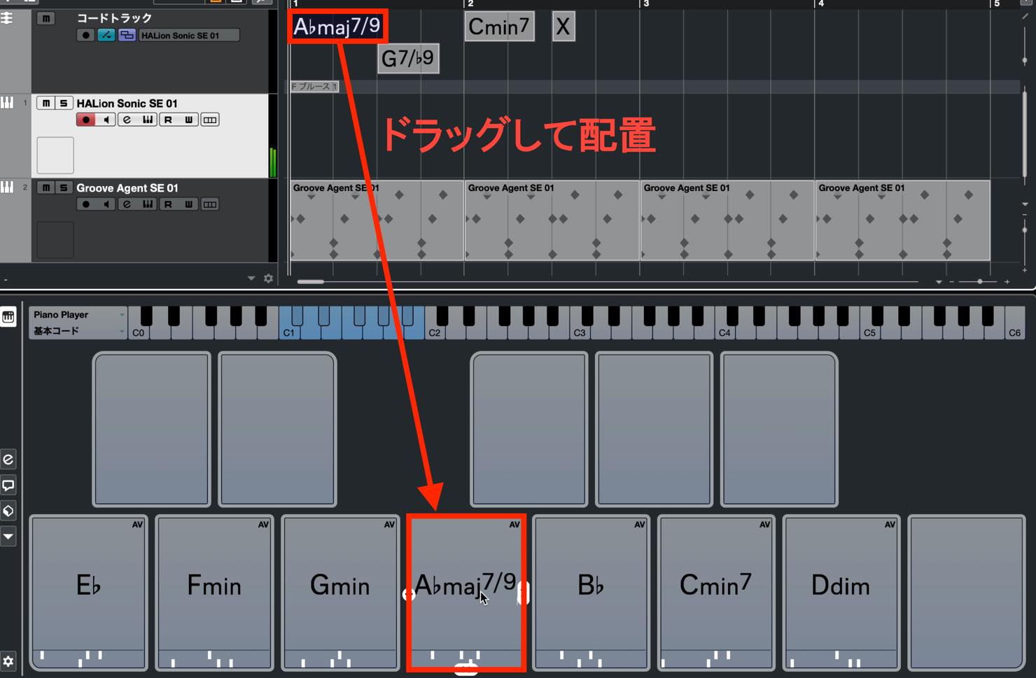Open the HALion Sonic SE 01 output selector
Viewport: 1036px width, 678px height.
tap(189, 35)
